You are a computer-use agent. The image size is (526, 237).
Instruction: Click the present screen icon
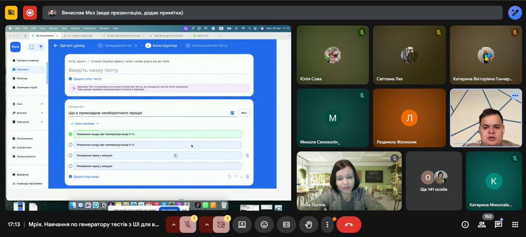click(242, 225)
